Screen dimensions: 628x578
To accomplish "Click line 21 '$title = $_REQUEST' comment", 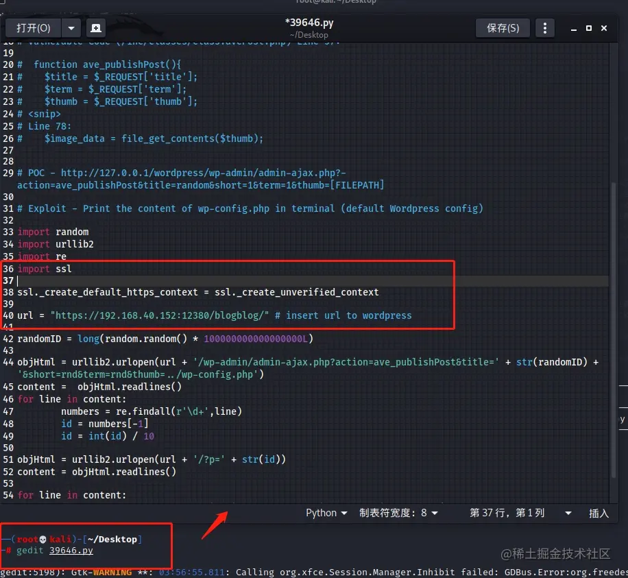I will pyautogui.click(x=108, y=77).
